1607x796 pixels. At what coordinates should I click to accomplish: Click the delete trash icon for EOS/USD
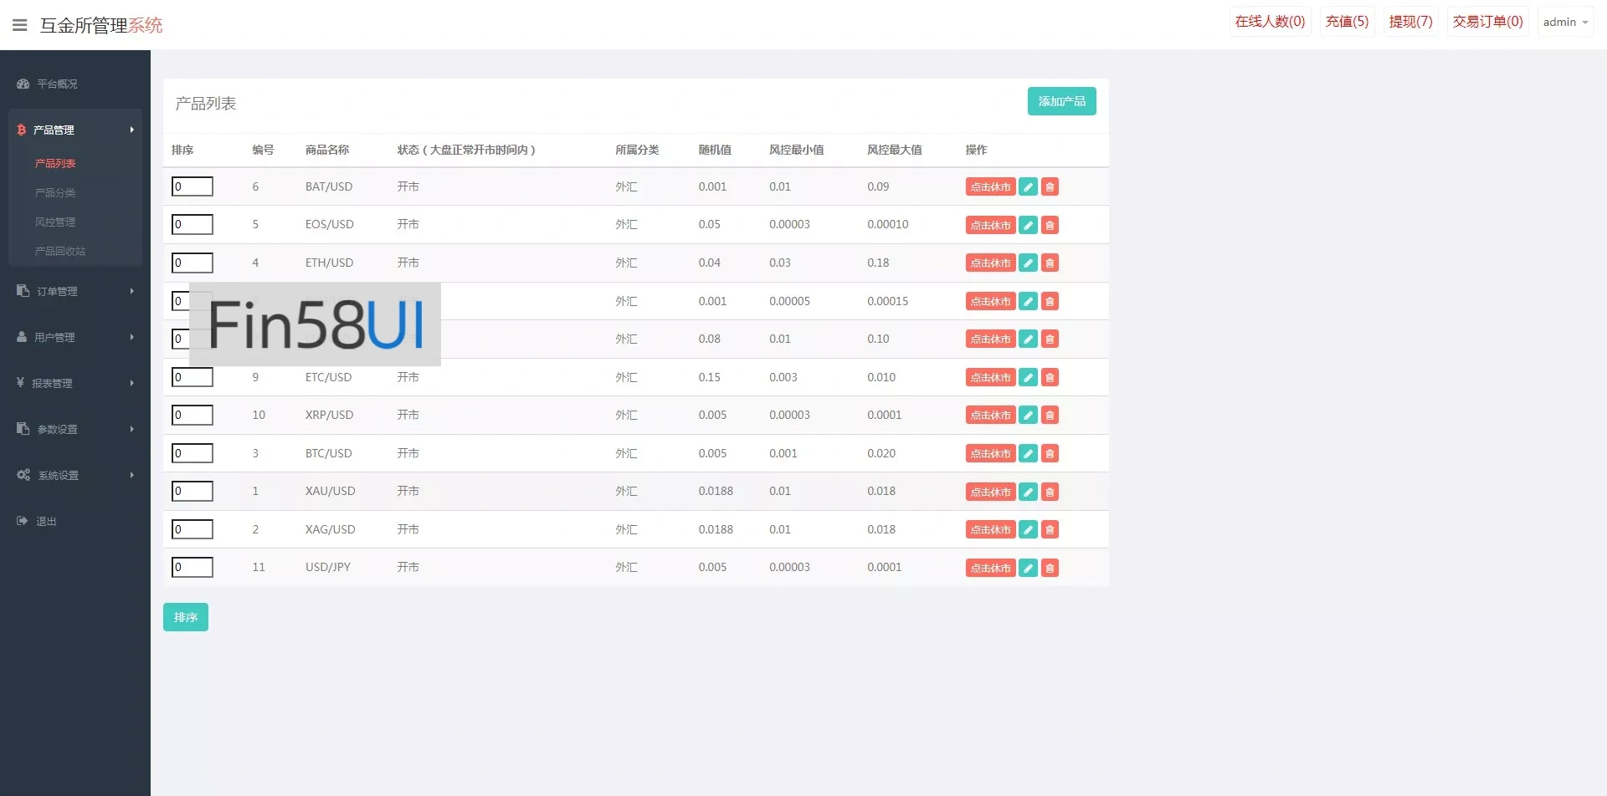tap(1050, 225)
